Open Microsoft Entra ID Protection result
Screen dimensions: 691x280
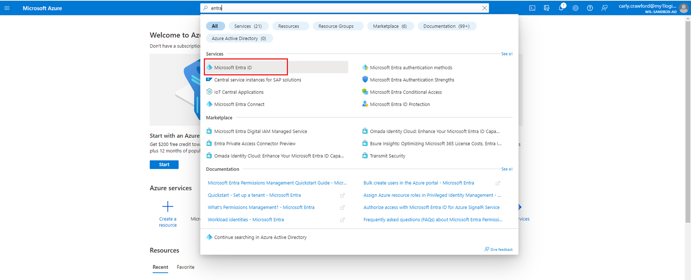400,104
